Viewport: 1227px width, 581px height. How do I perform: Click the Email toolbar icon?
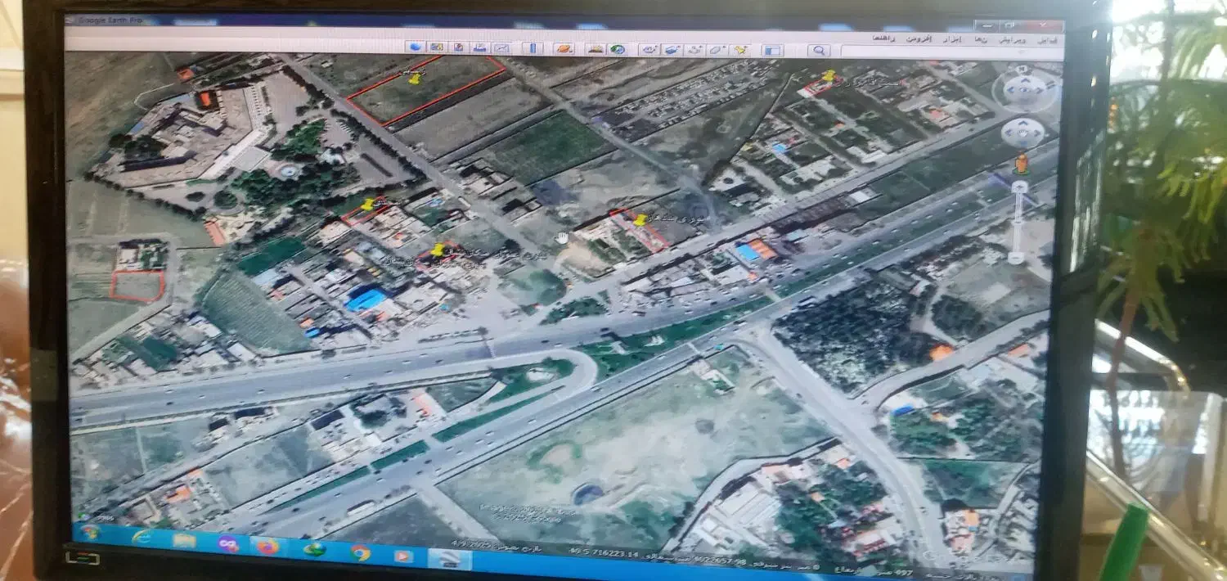coord(501,48)
